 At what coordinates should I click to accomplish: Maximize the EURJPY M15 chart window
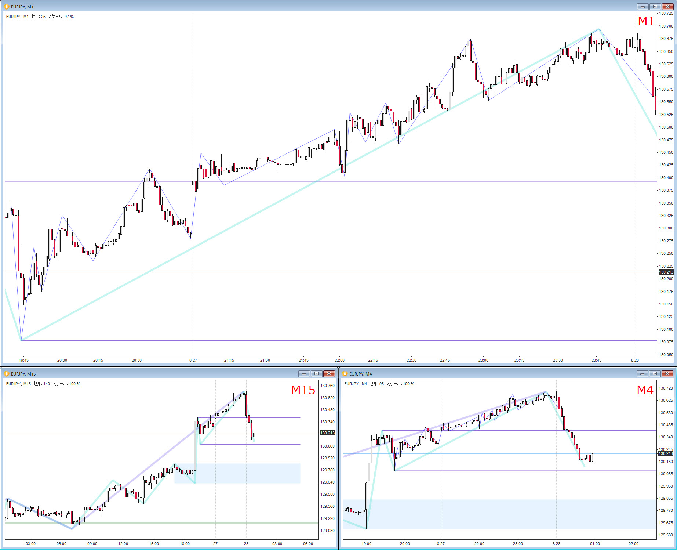pyautogui.click(x=316, y=374)
